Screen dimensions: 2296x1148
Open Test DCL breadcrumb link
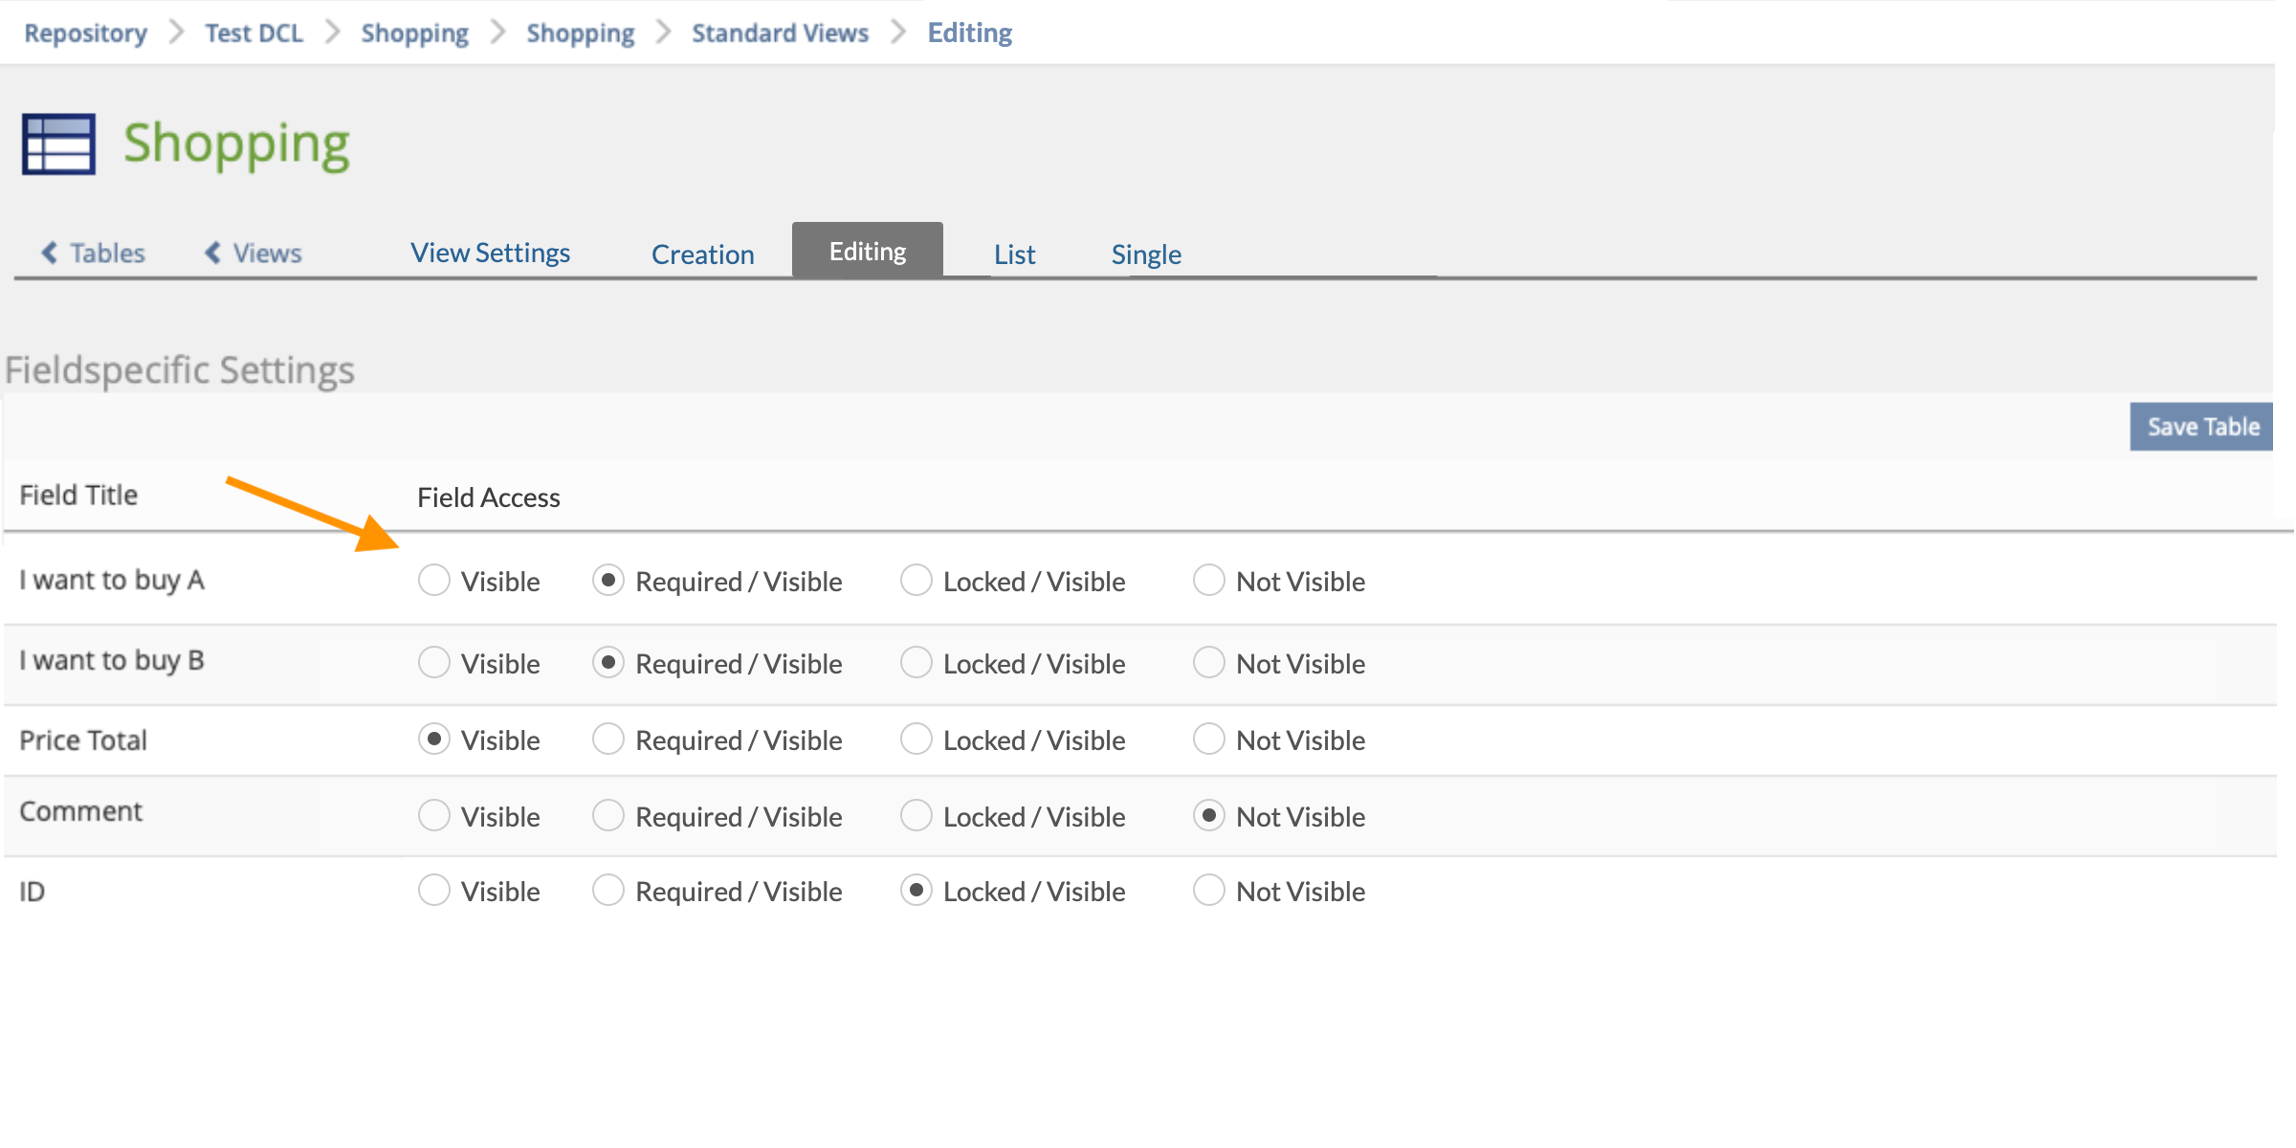point(254,33)
